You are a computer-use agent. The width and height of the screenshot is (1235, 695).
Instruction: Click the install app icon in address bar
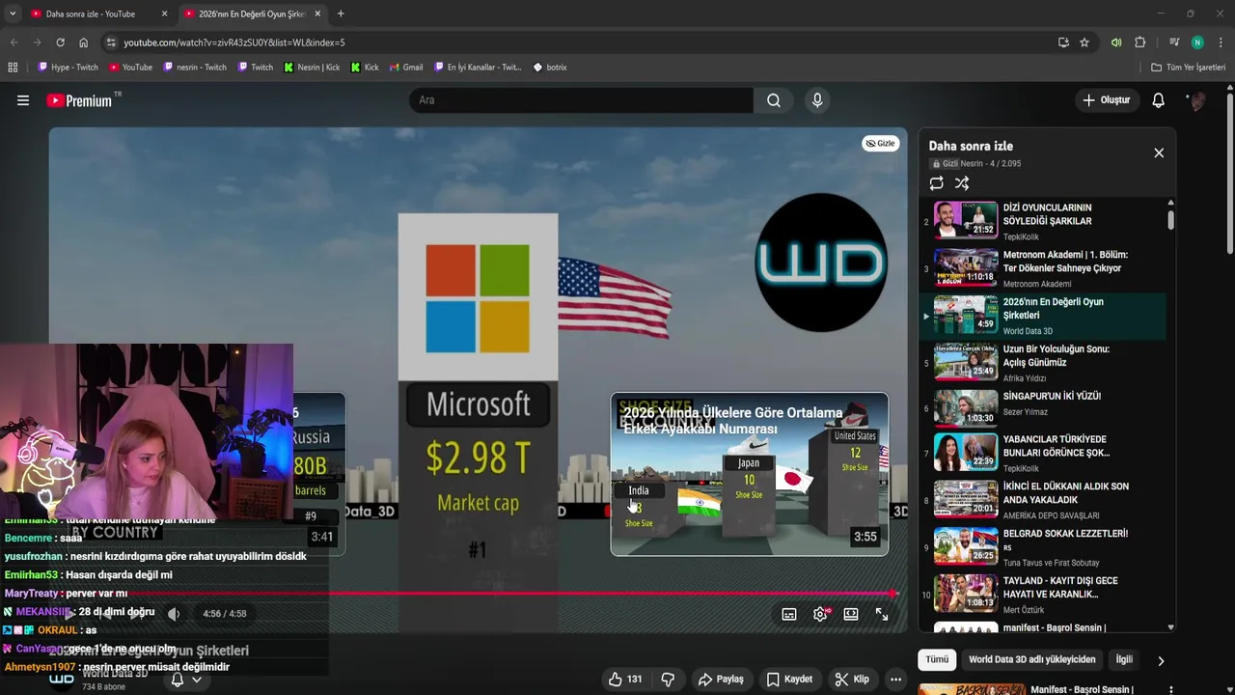click(x=1063, y=42)
